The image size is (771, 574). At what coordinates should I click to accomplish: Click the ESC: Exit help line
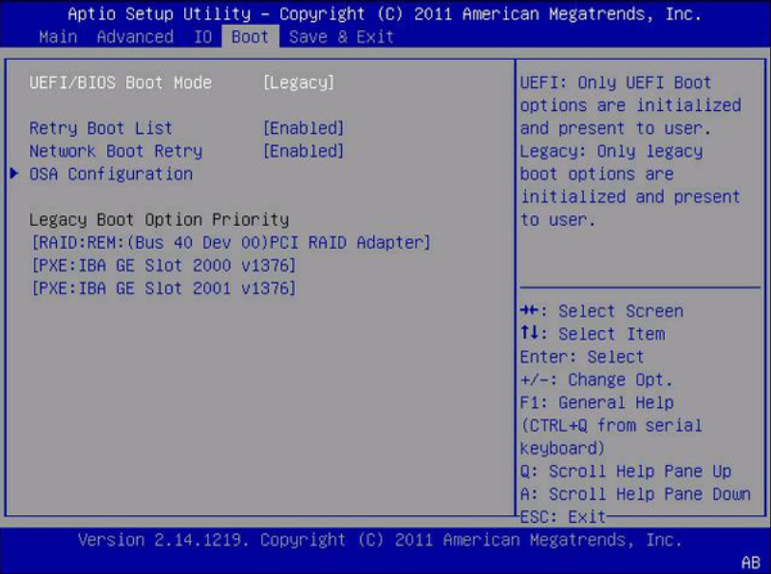(563, 517)
